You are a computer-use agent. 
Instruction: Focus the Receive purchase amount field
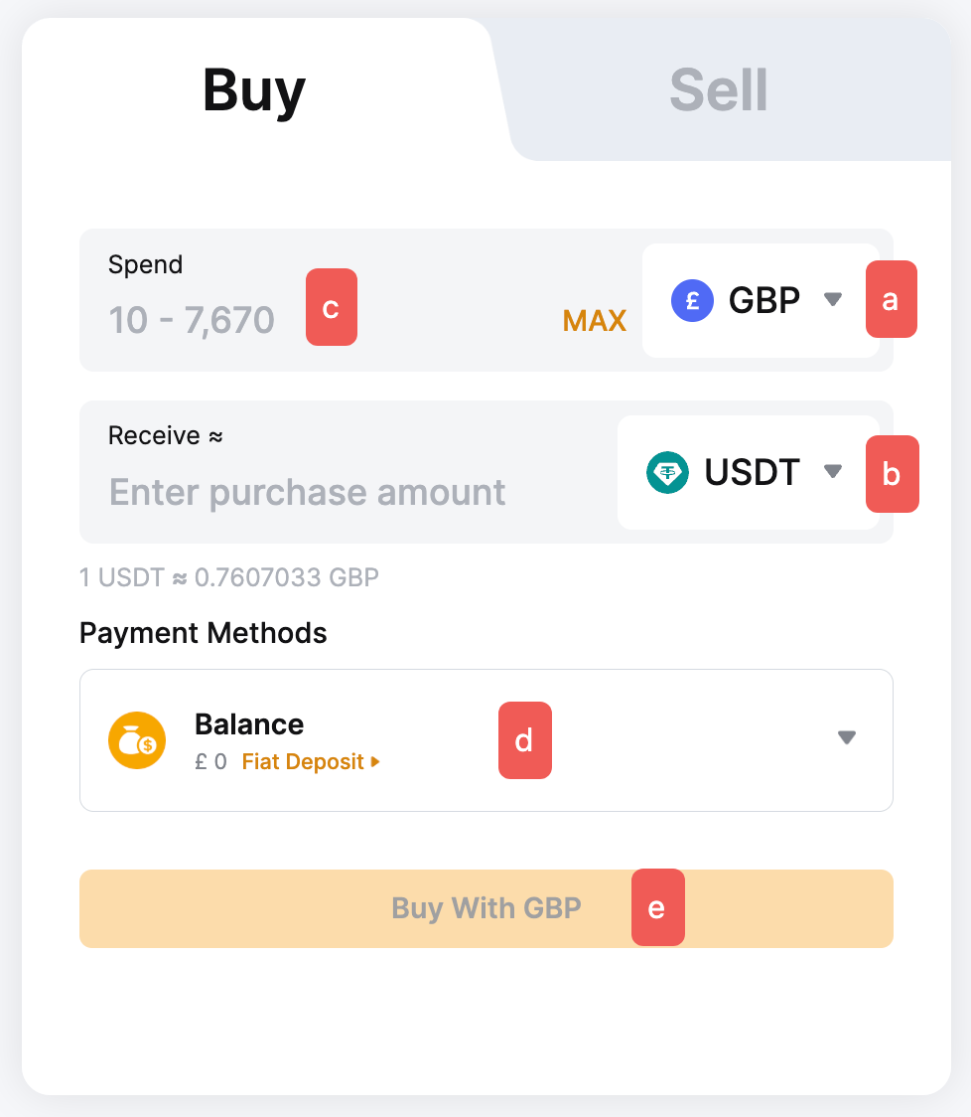tap(308, 492)
